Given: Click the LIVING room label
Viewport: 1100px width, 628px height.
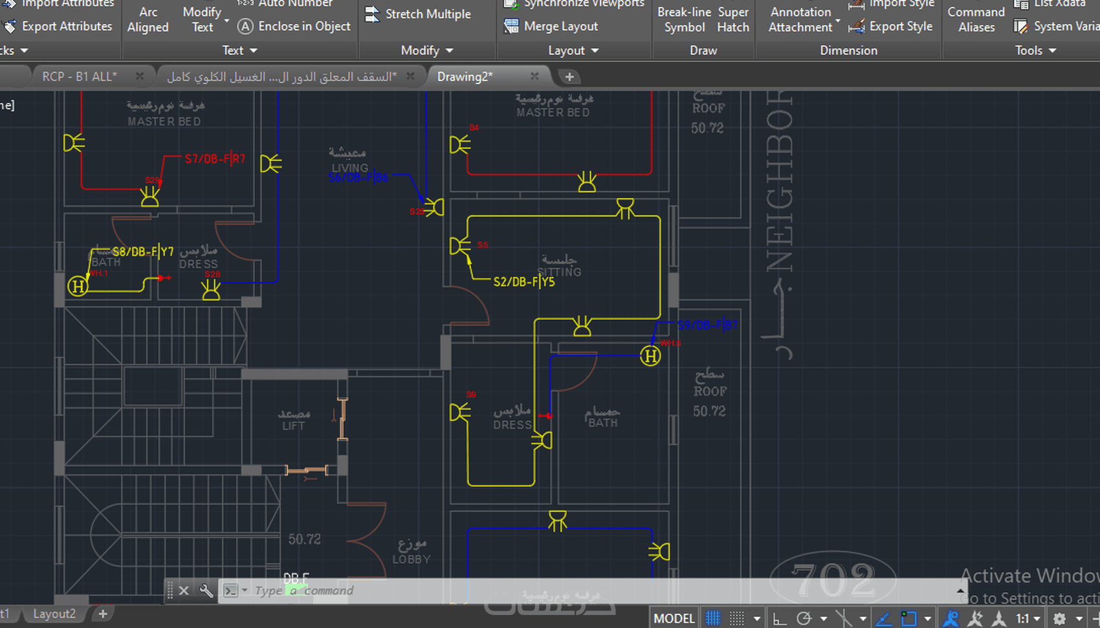Looking at the screenshot, I should [349, 168].
